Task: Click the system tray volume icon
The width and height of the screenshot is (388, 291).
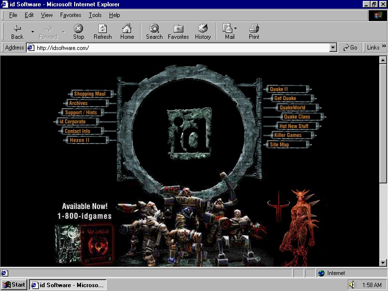Action: click(353, 285)
